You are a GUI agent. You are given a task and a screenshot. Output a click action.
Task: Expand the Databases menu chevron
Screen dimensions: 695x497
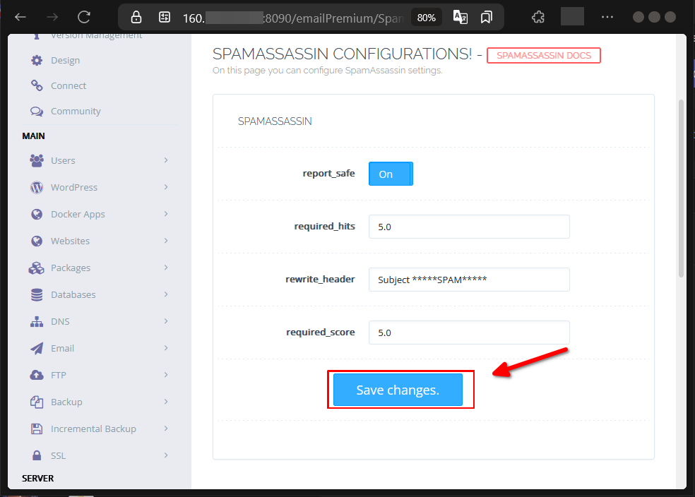(166, 294)
